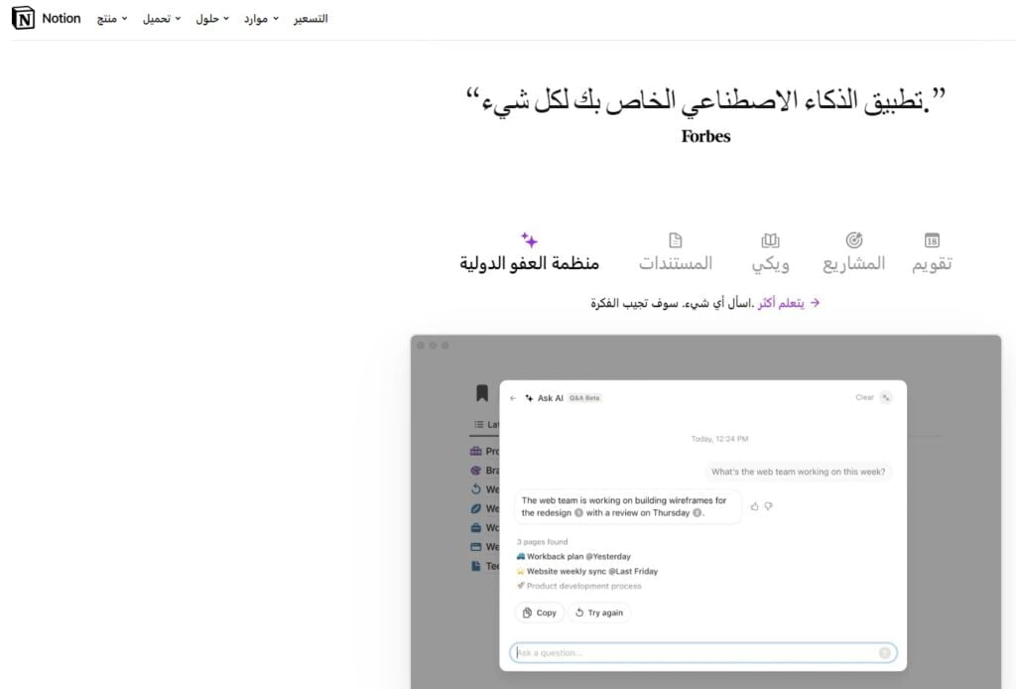Click the Notion logo icon

click(22, 19)
